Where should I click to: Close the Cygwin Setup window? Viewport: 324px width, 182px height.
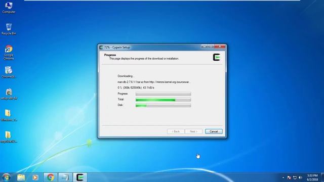click(x=220, y=47)
